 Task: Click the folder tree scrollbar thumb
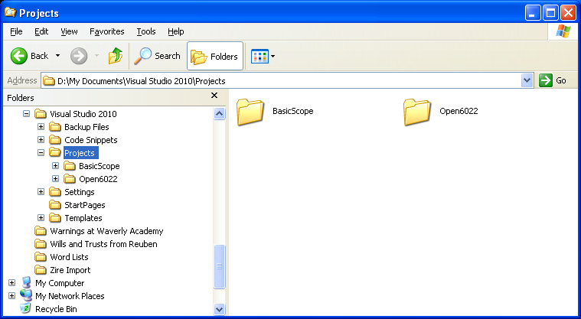[x=220, y=266]
